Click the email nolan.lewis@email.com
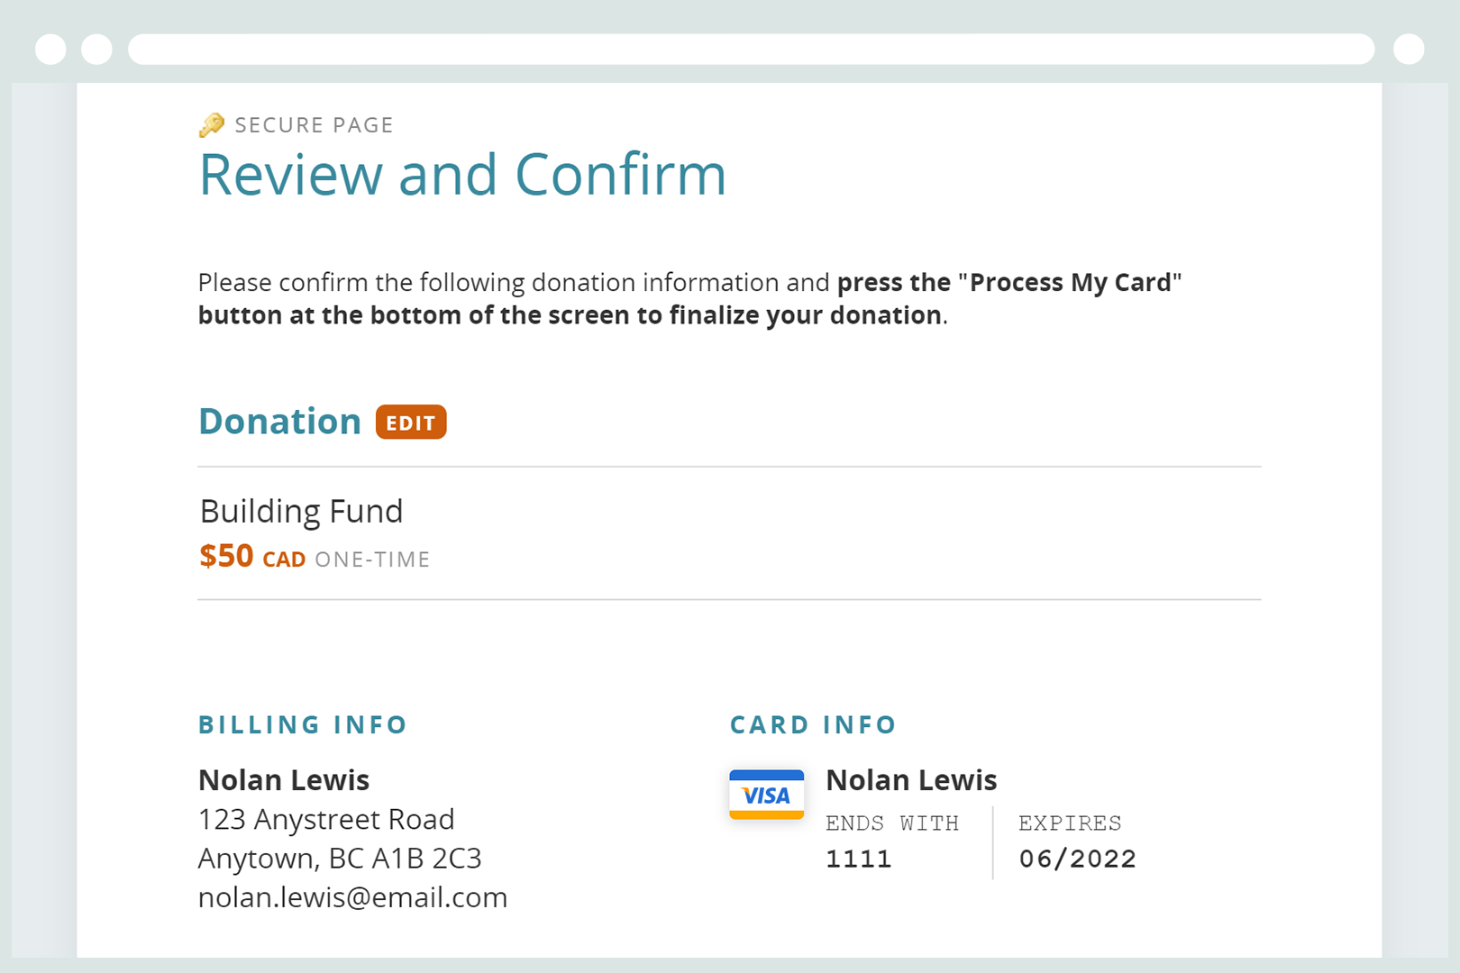 352,897
